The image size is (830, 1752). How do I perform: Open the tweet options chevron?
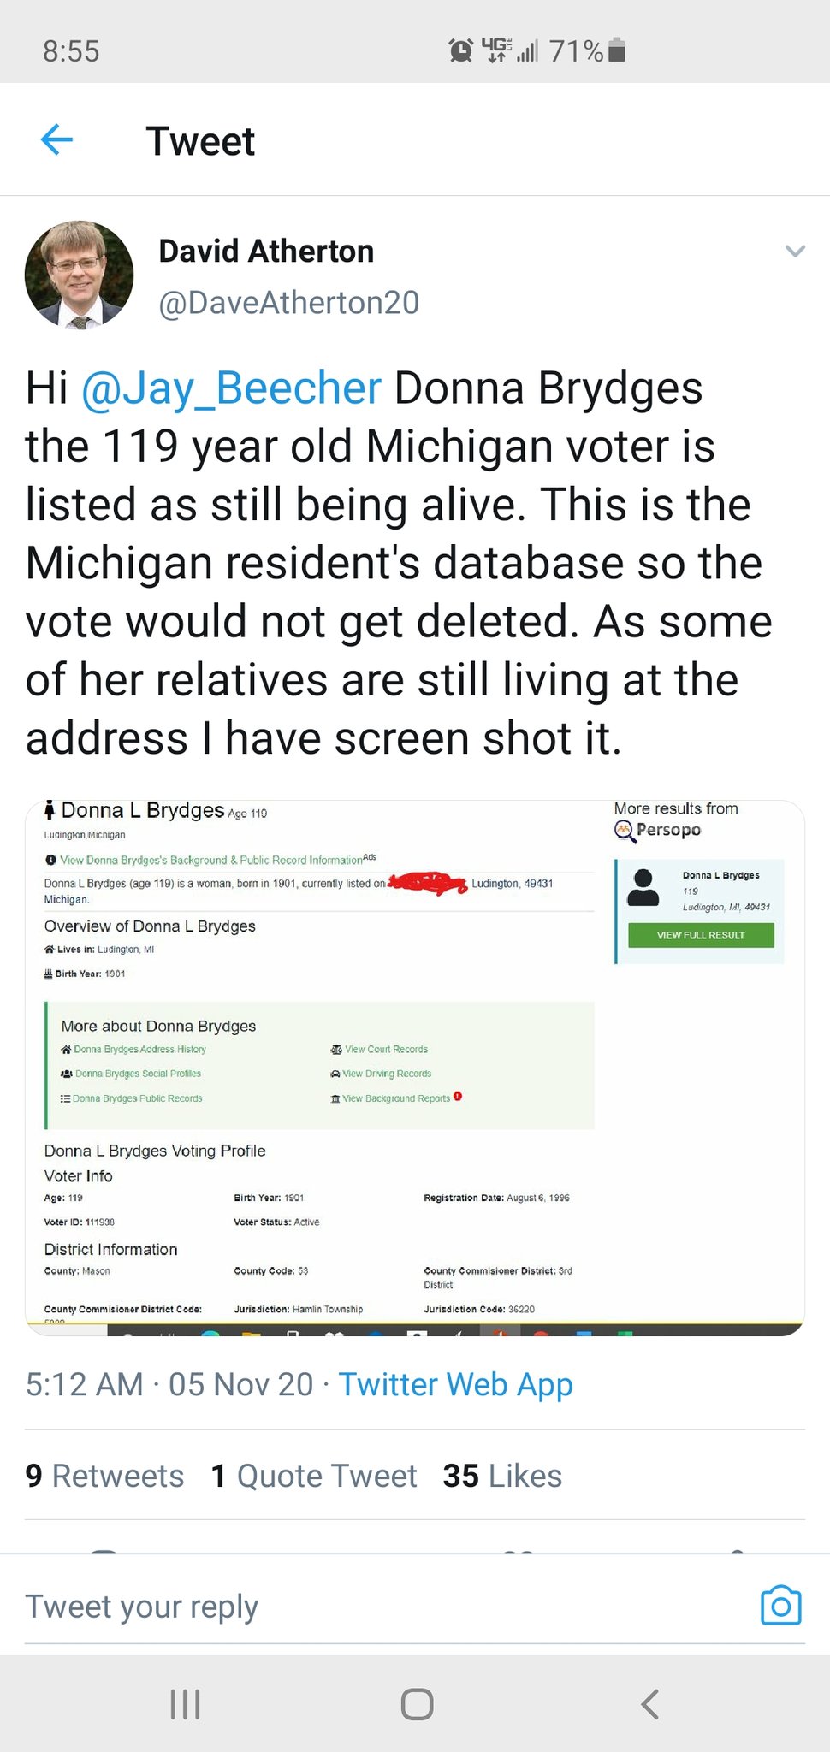coord(795,252)
